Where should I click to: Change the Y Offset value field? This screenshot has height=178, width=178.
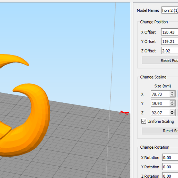point(170,41)
